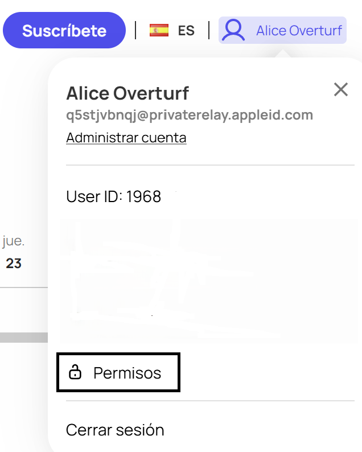Click the popup pointer arrow under username
This screenshot has width=362, height=452.
pyautogui.click(x=283, y=54)
